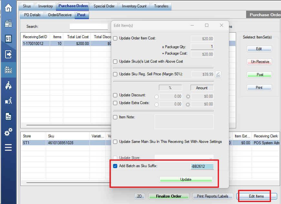Image resolution: width=281 pixels, height=204 pixels.
Task: Switch to the Special Order tab
Action: coord(104,6)
